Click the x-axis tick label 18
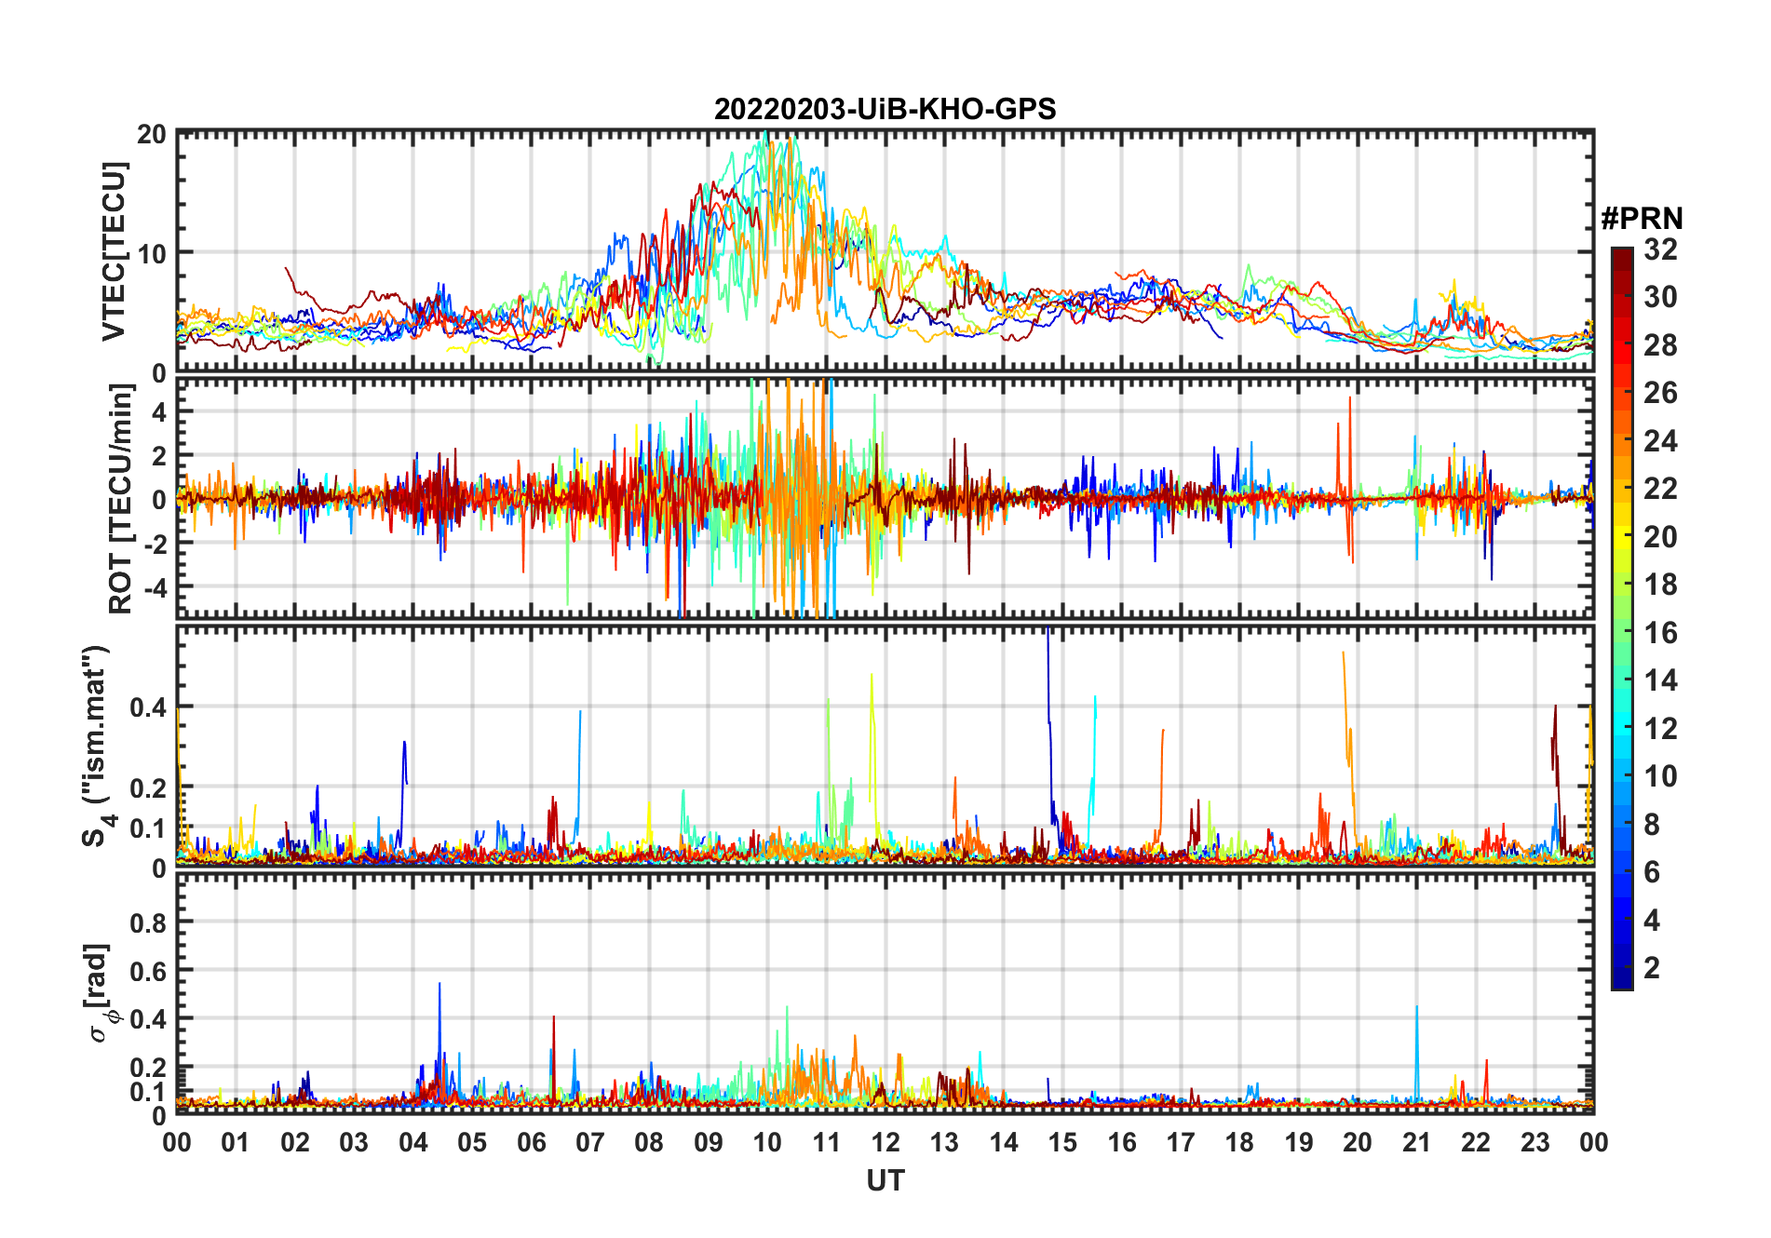The width and height of the screenshot is (1771, 1238). click(1239, 1142)
